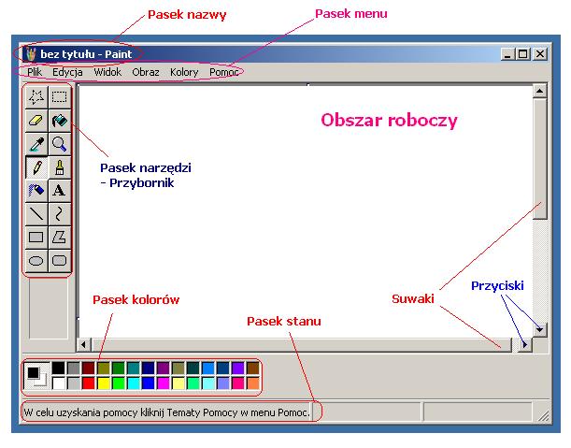The height and width of the screenshot is (448, 571).
Task: Choose the straight Line tool
Action: tap(36, 214)
